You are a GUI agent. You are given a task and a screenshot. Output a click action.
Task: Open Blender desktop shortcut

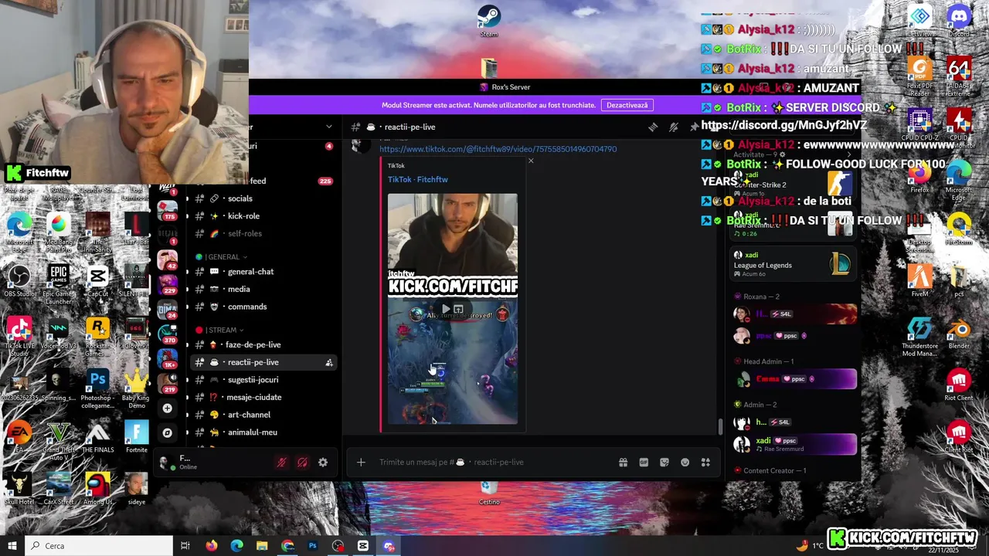click(x=959, y=333)
